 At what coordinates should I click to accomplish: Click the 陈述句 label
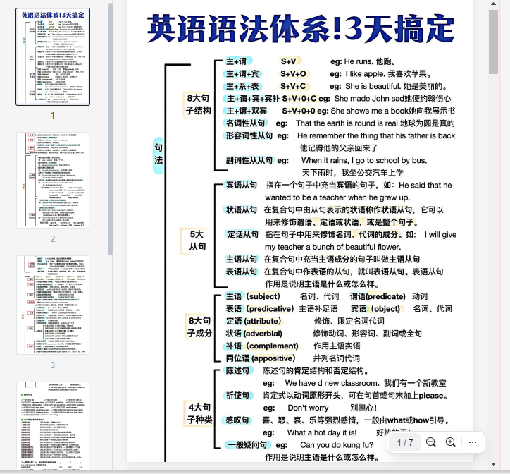[x=238, y=371]
